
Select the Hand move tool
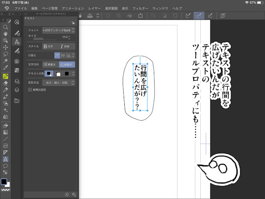5,34
